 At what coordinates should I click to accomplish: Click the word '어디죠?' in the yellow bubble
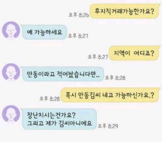[144, 53]
